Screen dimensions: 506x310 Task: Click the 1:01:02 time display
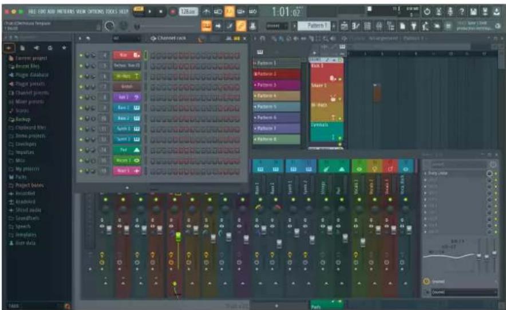click(x=286, y=12)
